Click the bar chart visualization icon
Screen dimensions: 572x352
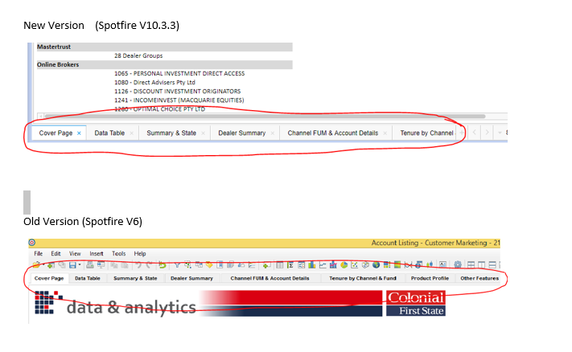click(311, 264)
